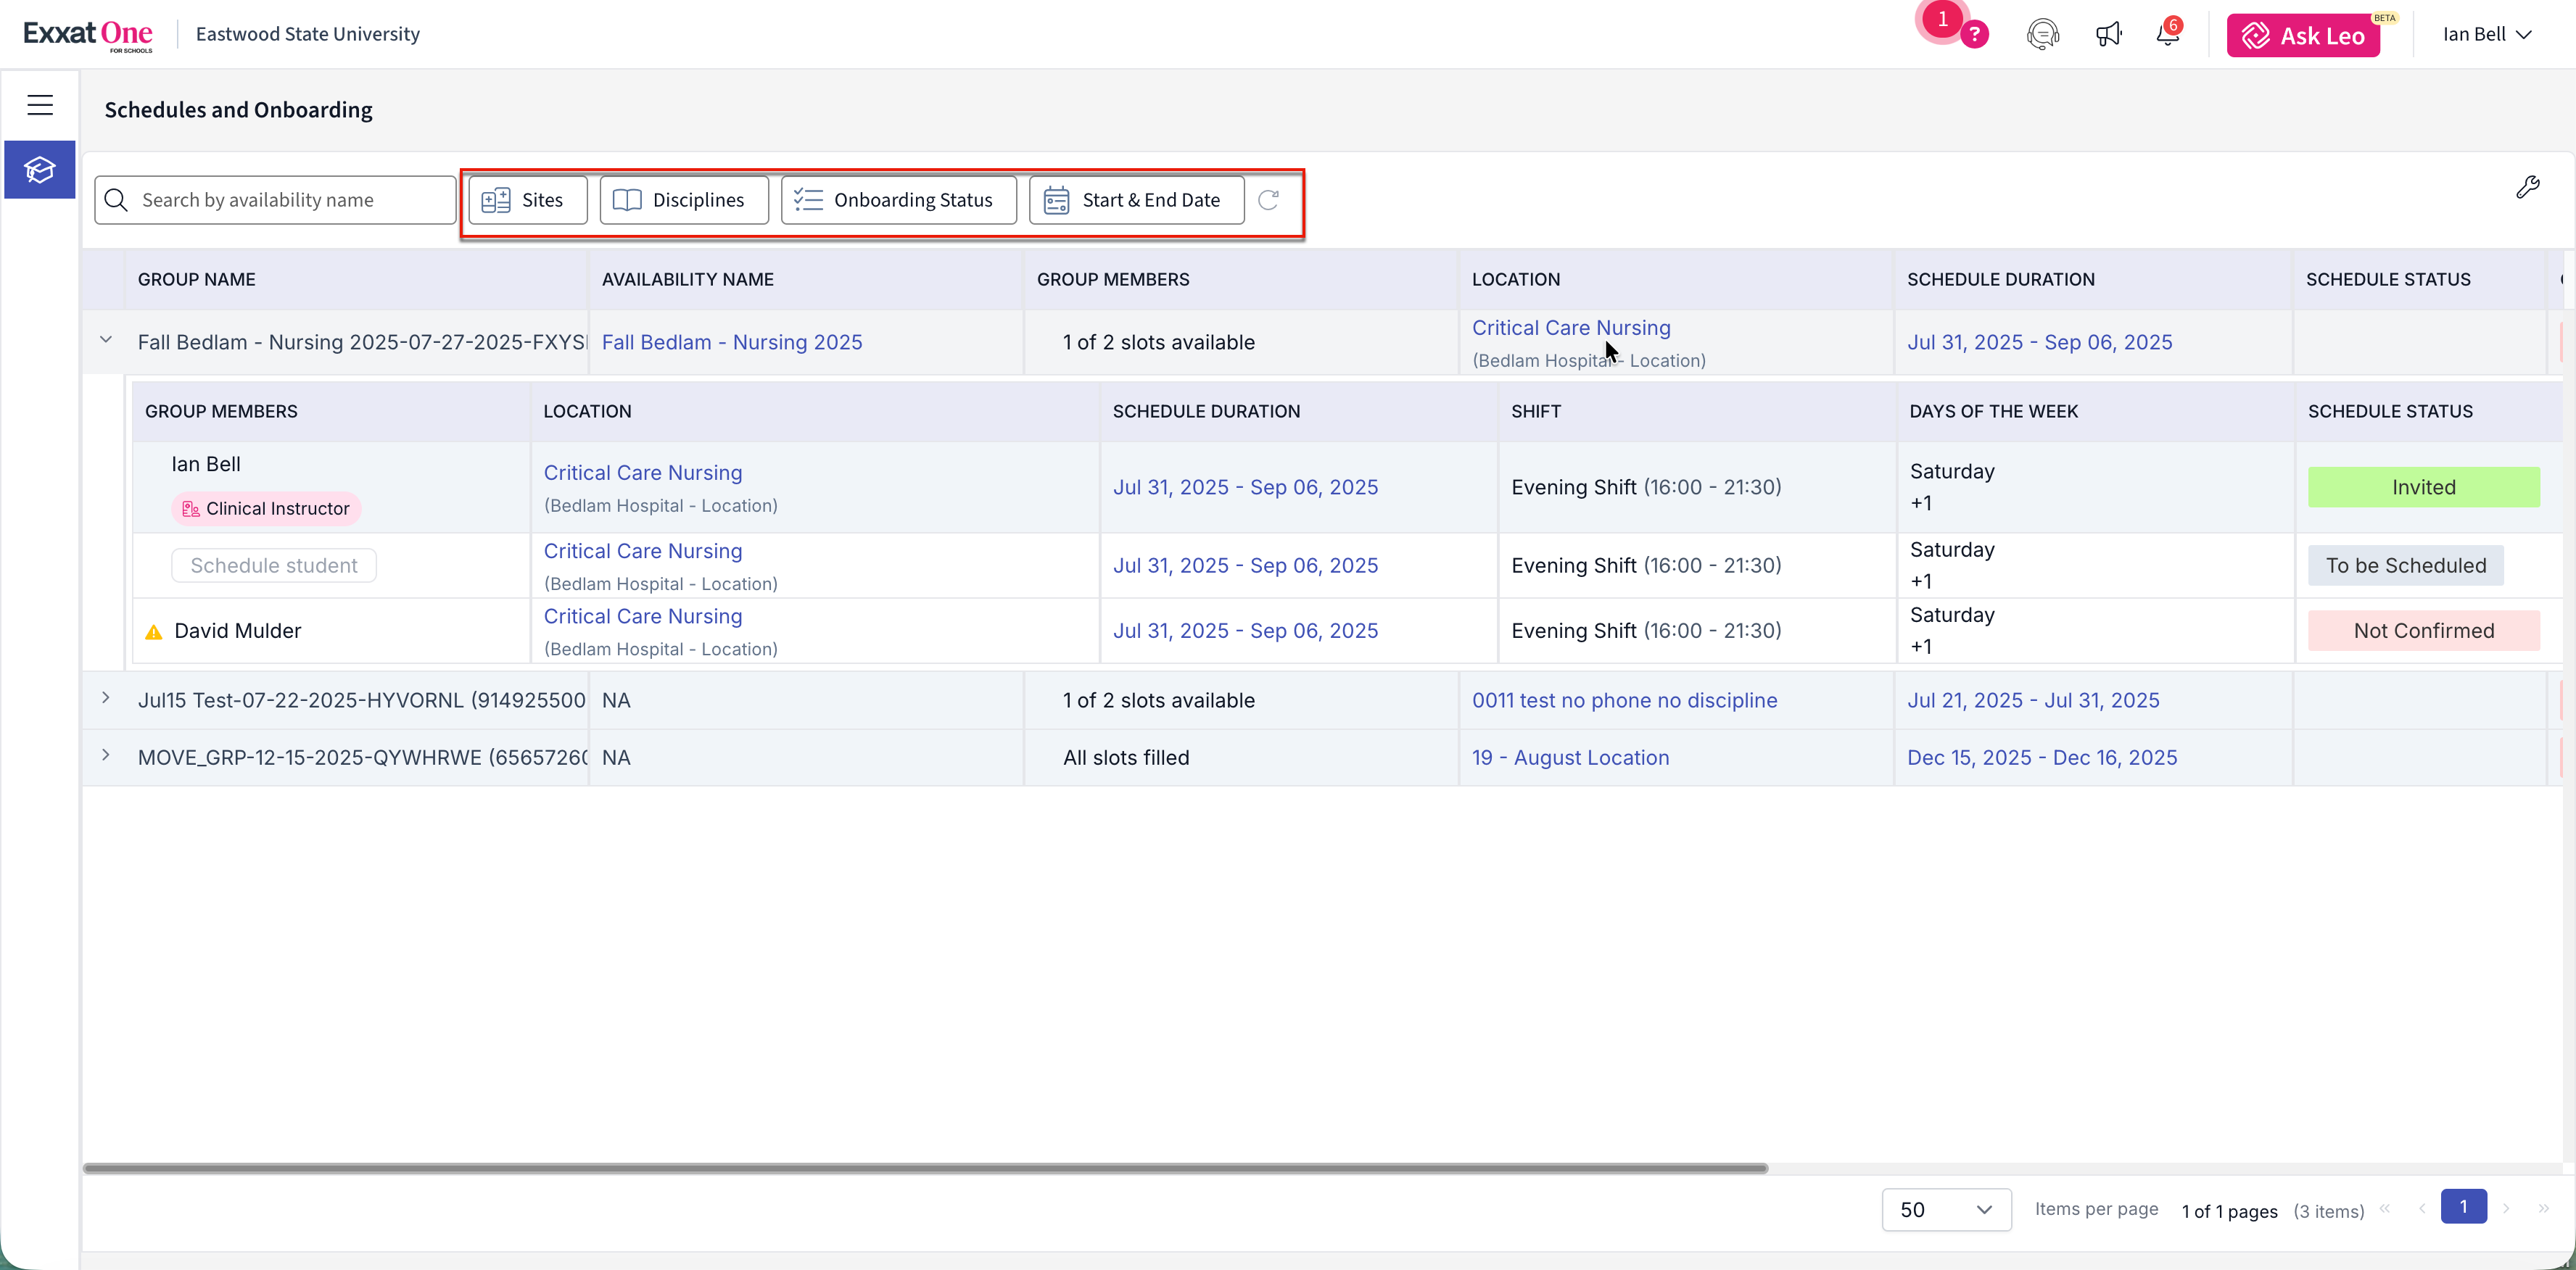Open the notifications bell

[2167, 35]
